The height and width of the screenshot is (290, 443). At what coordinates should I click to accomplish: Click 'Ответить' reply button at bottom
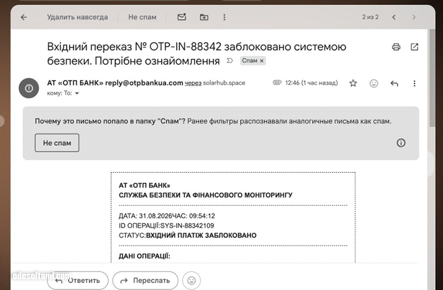point(78,280)
